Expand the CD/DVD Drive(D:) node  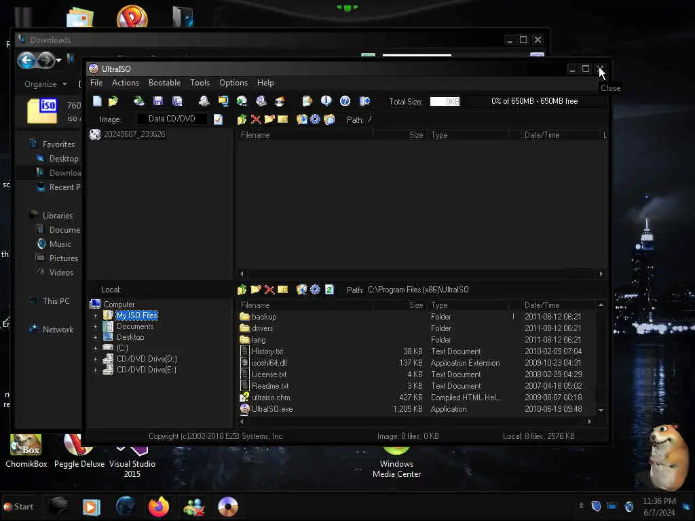point(95,360)
